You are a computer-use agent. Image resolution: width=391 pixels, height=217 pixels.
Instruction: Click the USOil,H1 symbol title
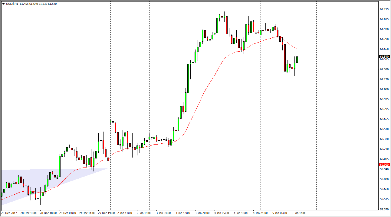(x=11, y=4)
